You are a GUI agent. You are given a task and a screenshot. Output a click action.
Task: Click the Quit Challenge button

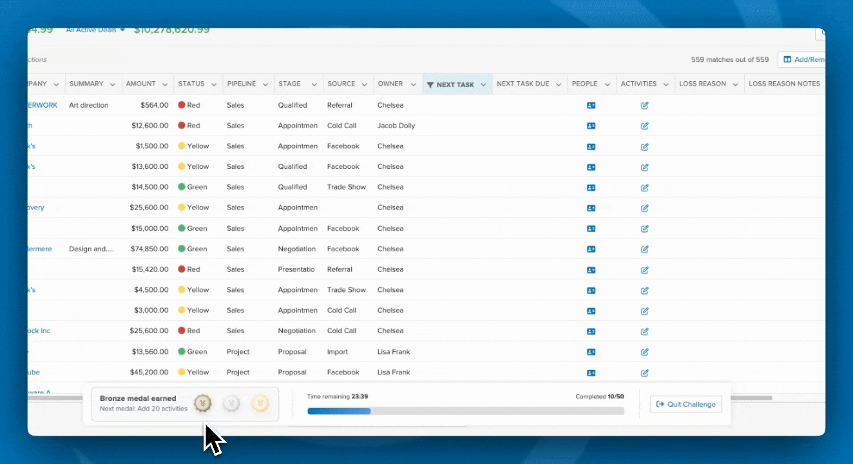(x=685, y=404)
